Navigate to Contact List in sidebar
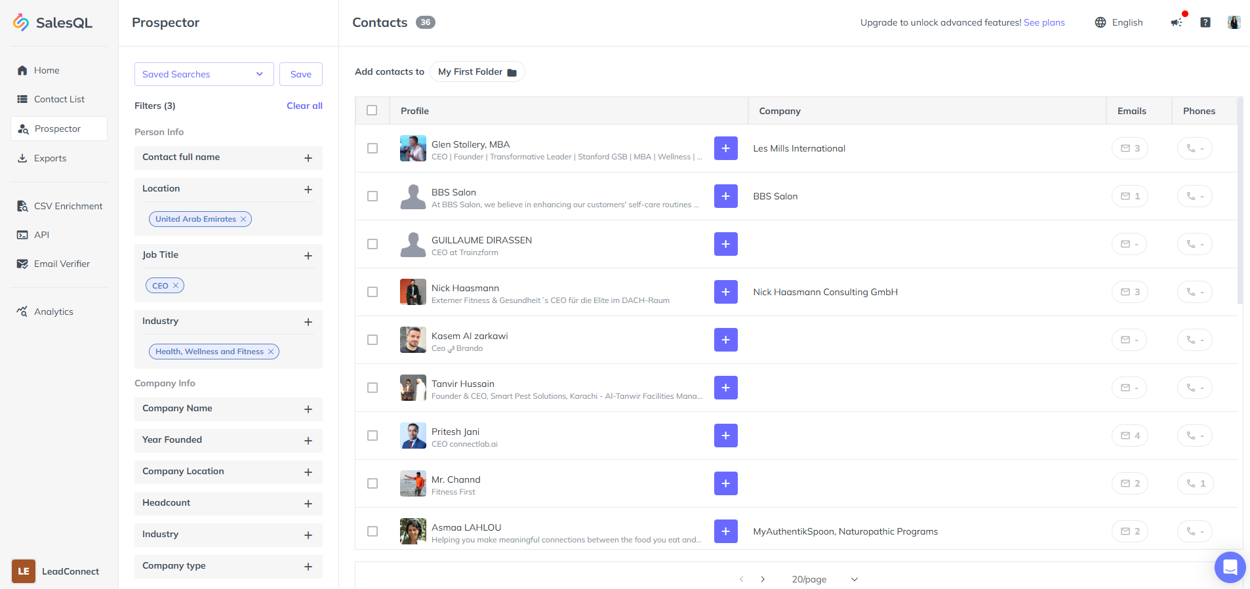 click(59, 99)
